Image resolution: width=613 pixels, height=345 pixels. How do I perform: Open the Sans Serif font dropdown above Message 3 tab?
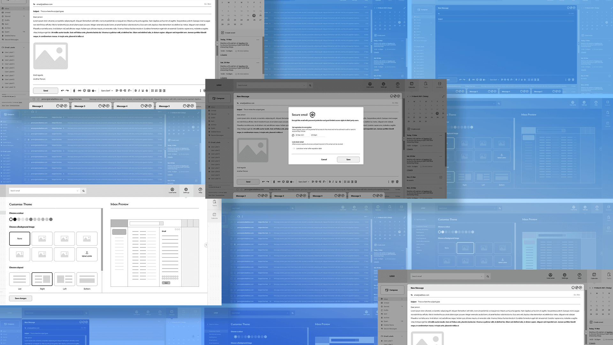107,91
